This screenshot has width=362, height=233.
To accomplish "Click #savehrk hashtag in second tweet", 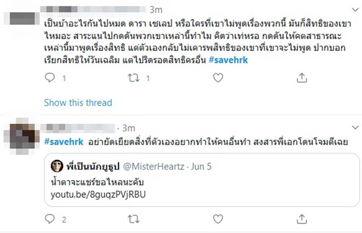I will pos(64,142).
